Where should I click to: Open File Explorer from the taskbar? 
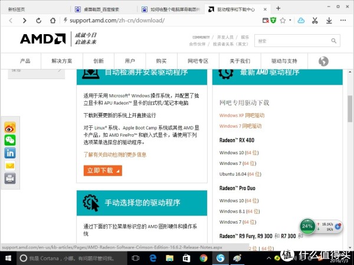tap(169, 258)
